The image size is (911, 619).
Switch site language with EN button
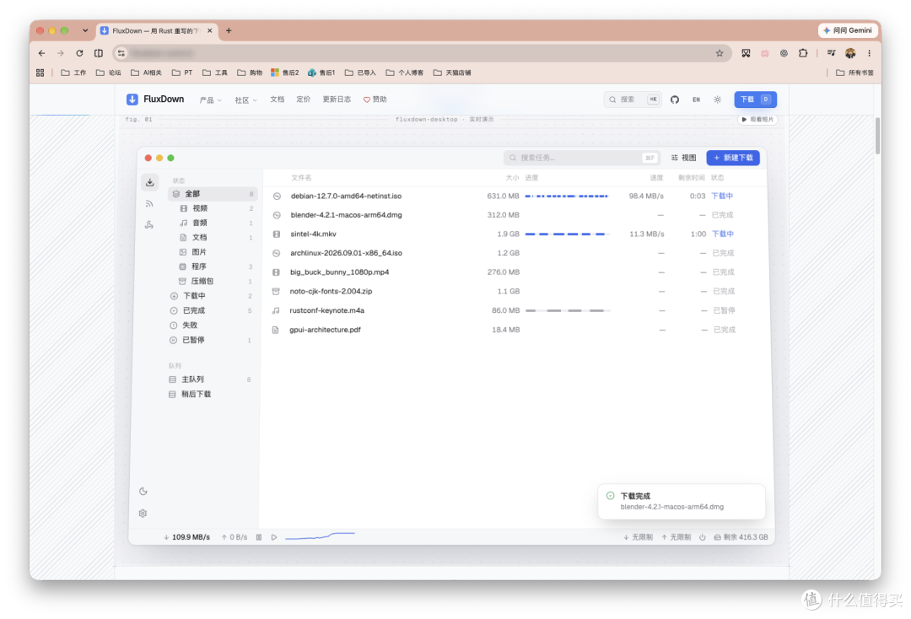696,100
